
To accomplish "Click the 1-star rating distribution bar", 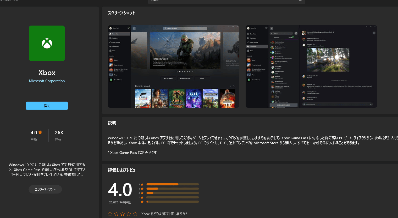I will tap(173, 202).
